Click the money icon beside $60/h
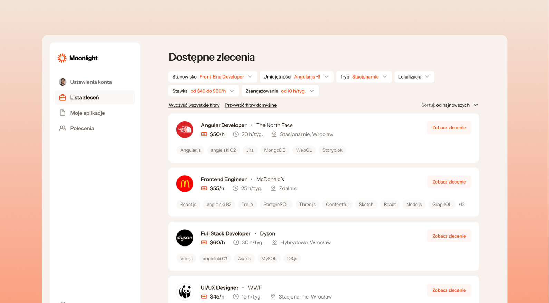The image size is (549, 303). [x=204, y=242]
